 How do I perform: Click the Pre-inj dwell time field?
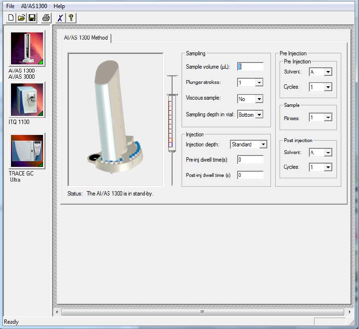tap(250, 160)
